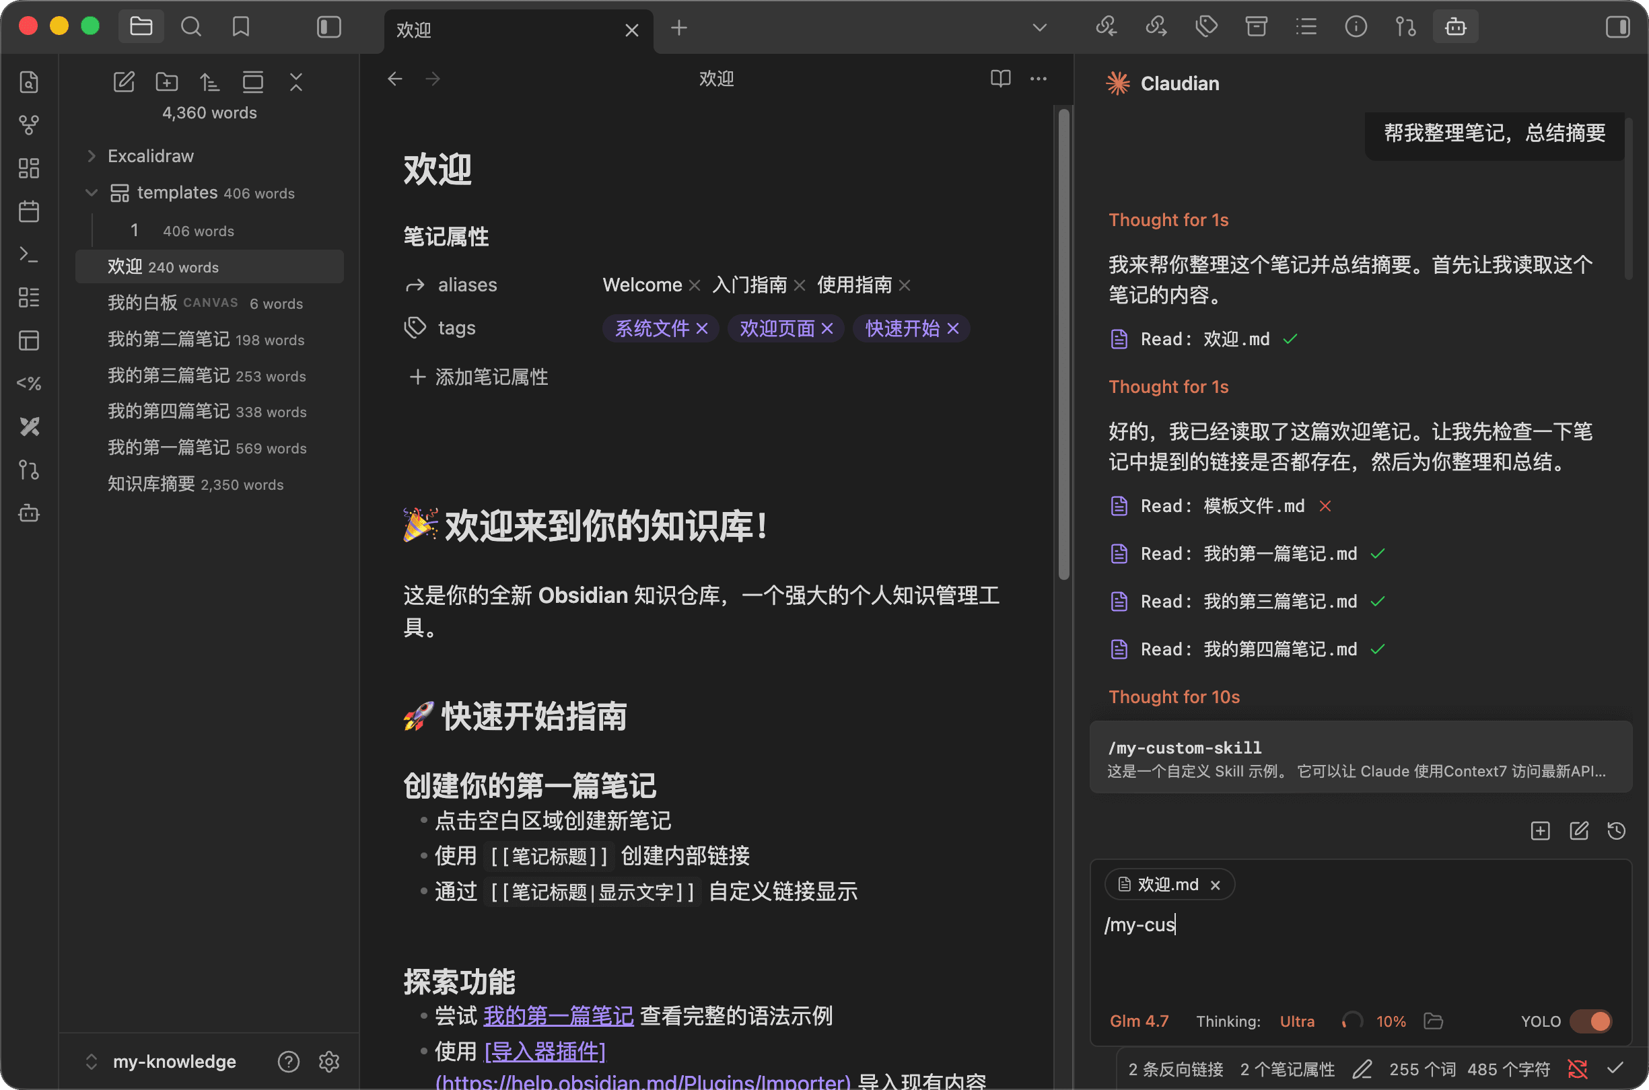1649x1090 pixels.
Task: Toggle reading view for the note
Action: click(1001, 79)
